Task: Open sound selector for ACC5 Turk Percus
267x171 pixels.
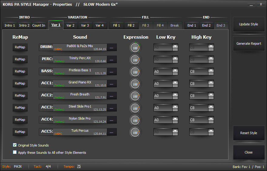Action: [x=111, y=132]
